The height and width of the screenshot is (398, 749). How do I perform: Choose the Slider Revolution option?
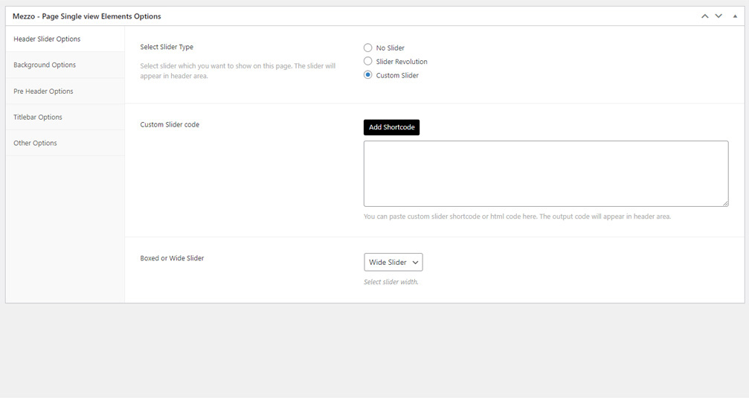[368, 62]
